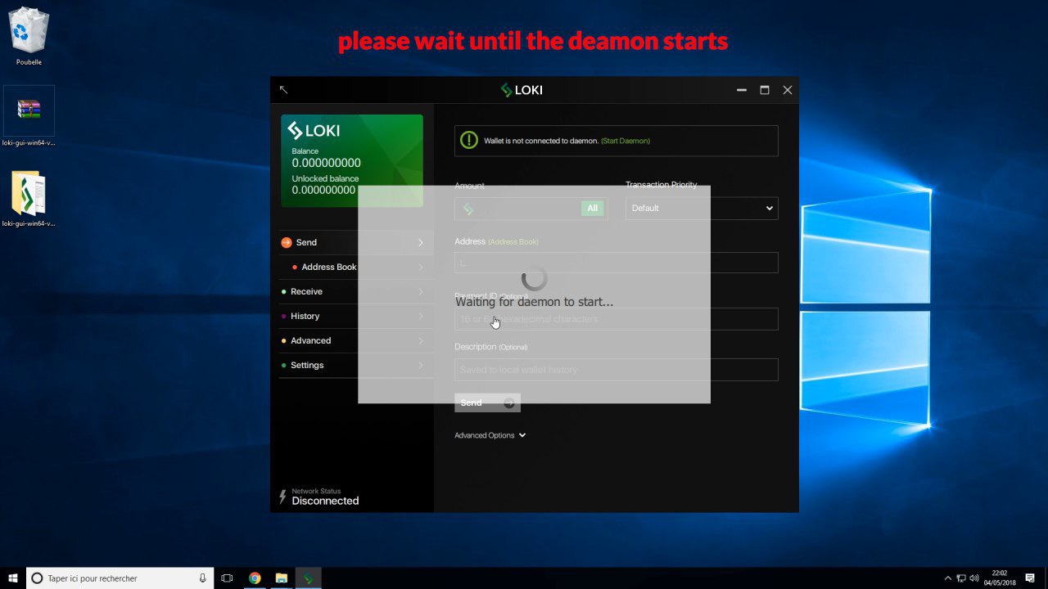Click the All amount button
Screen dimensions: 1048x589
click(x=592, y=209)
